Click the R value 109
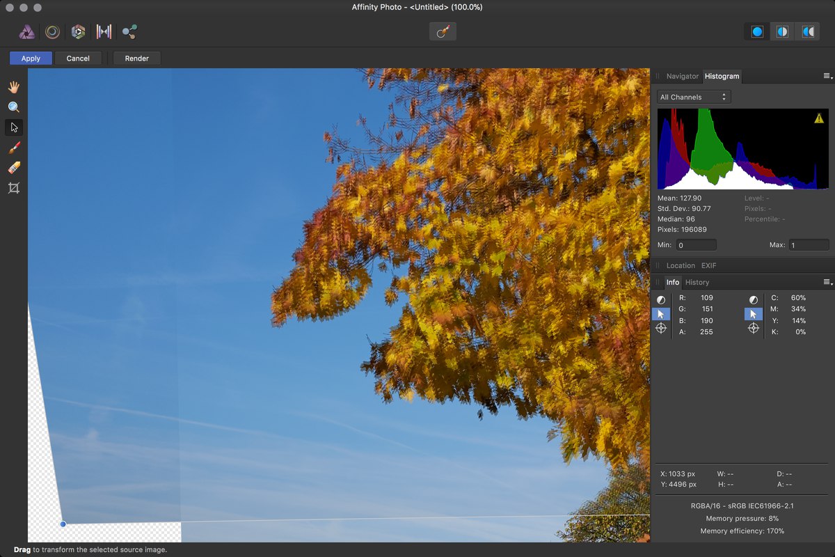The height and width of the screenshot is (557, 835). coord(706,298)
